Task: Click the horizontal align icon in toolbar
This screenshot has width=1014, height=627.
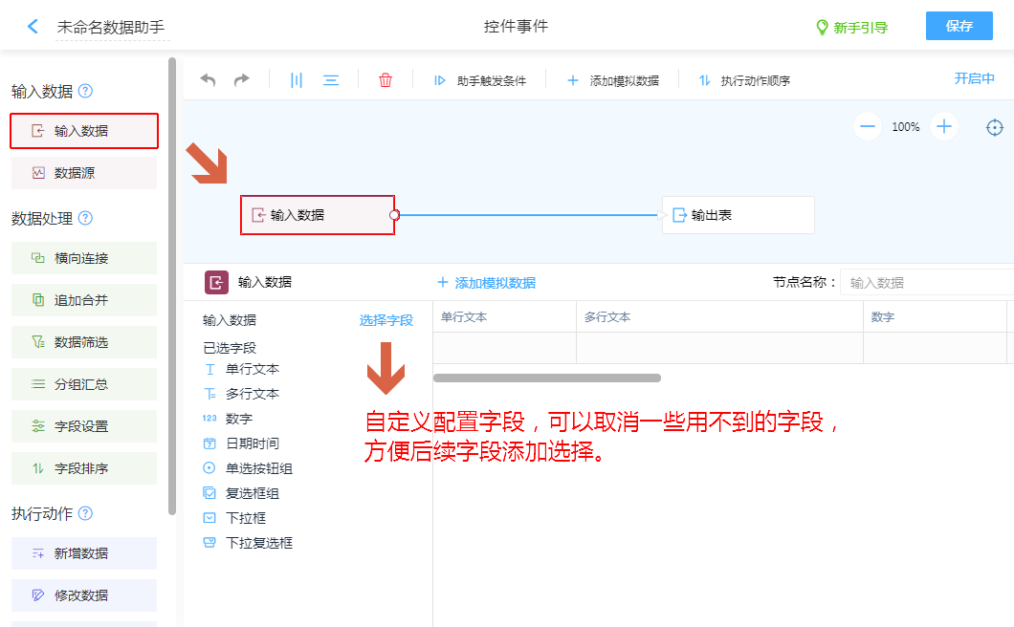Action: [x=331, y=80]
